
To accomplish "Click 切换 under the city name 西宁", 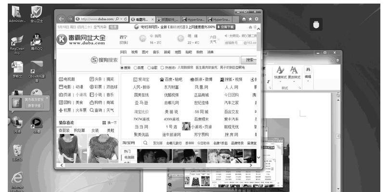I will 124,43.
